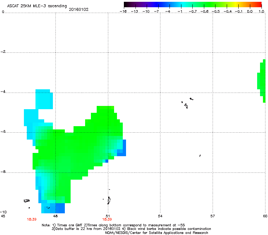Click the -4 label on the color scale
268x235 pixels.
(x=168, y=12)
